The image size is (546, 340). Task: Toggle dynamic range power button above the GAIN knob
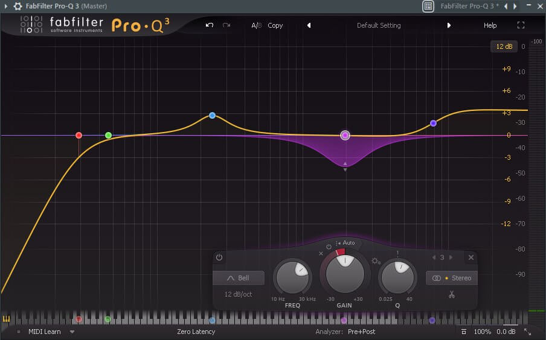coord(329,247)
